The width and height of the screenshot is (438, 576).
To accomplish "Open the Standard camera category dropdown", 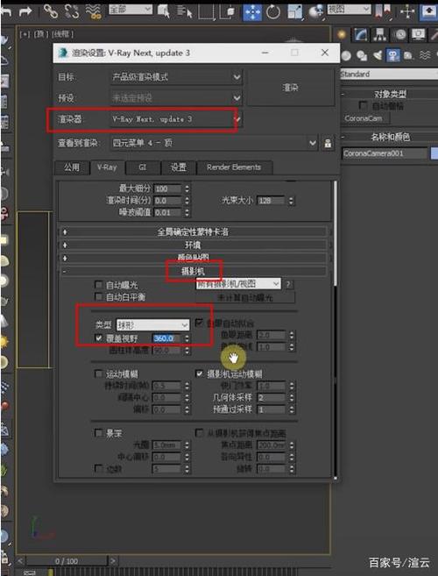I will pyautogui.click(x=389, y=74).
